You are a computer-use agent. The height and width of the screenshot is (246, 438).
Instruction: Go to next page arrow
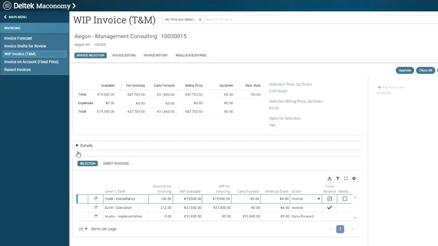[352, 229]
